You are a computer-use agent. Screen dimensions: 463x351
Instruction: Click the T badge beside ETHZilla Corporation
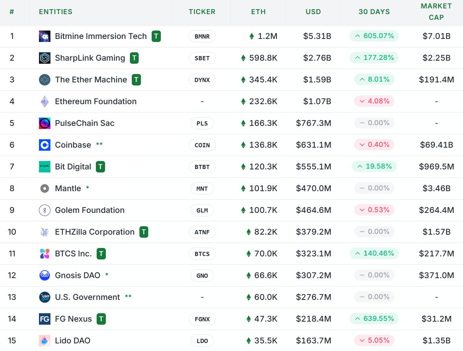coord(144,232)
